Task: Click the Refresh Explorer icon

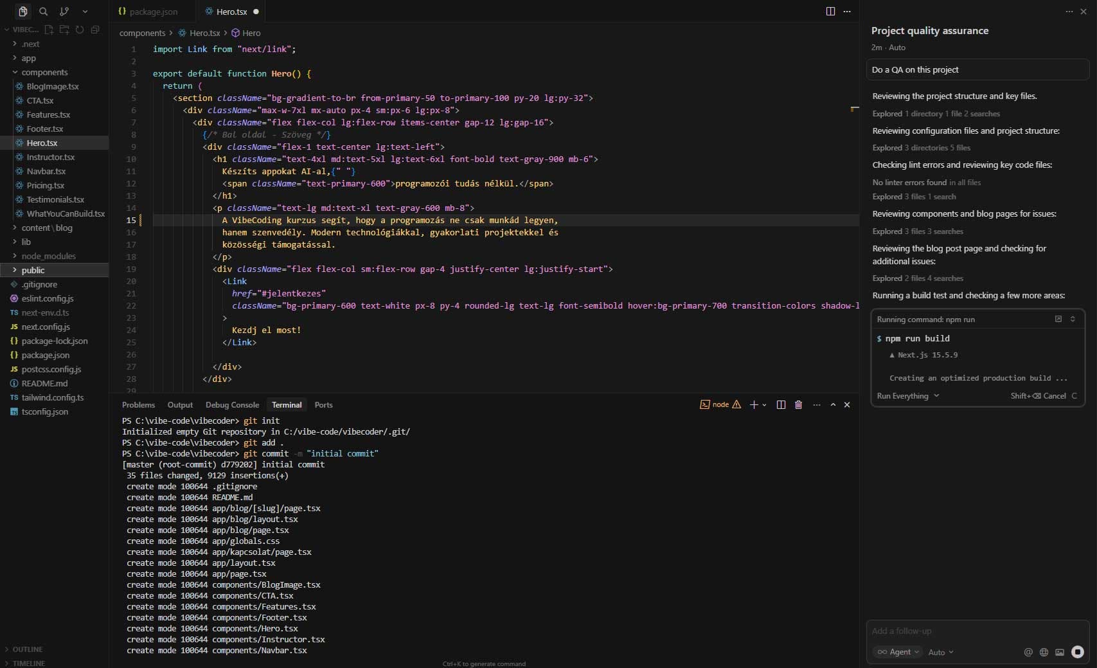Action: [x=80, y=30]
